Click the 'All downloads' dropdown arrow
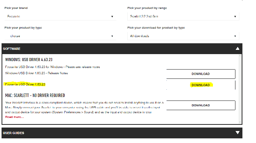The image size is (256, 143). click(235, 36)
